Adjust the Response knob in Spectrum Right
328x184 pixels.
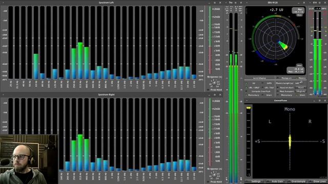[x=214, y=175]
